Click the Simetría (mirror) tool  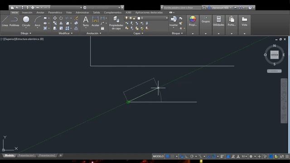coord(61,23)
